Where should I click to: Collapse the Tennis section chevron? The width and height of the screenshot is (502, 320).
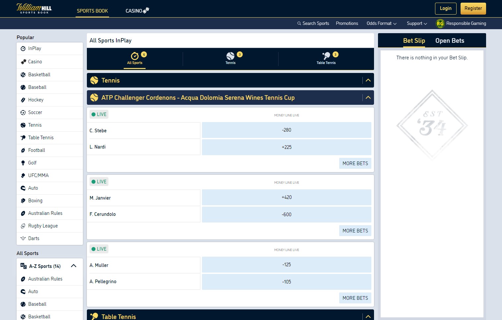368,80
